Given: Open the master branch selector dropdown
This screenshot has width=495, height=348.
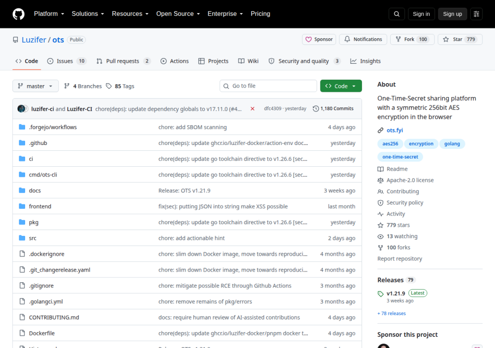Looking at the screenshot, I should pos(35,86).
